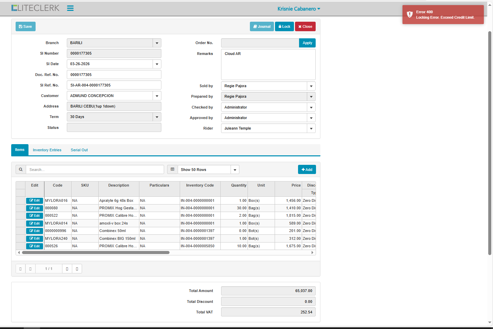This screenshot has height=329, width=493.
Task: Dismiss the Error 400 notification
Action: pos(443,15)
